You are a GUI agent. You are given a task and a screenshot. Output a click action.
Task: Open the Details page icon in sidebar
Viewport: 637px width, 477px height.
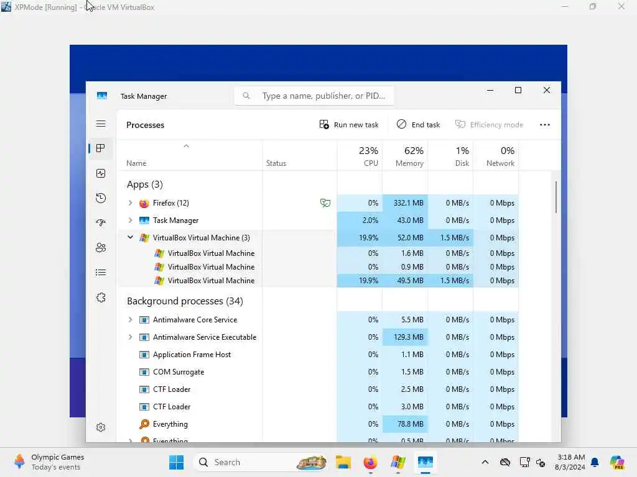click(101, 273)
